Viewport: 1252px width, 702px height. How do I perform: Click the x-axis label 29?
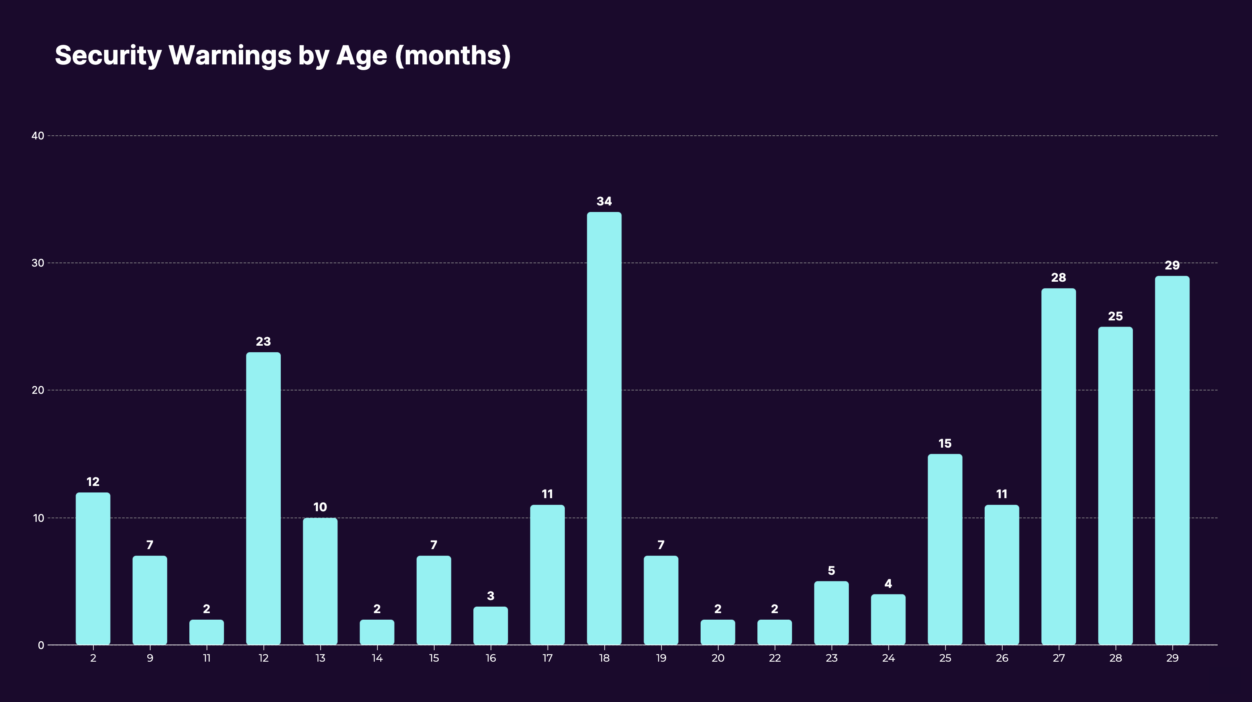1172,658
